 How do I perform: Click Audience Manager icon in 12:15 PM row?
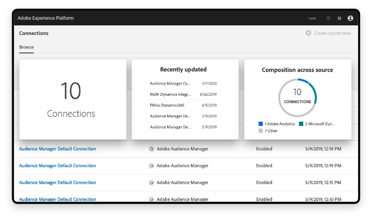(x=151, y=182)
